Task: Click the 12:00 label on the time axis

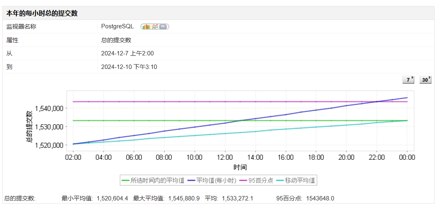Action: [225, 157]
